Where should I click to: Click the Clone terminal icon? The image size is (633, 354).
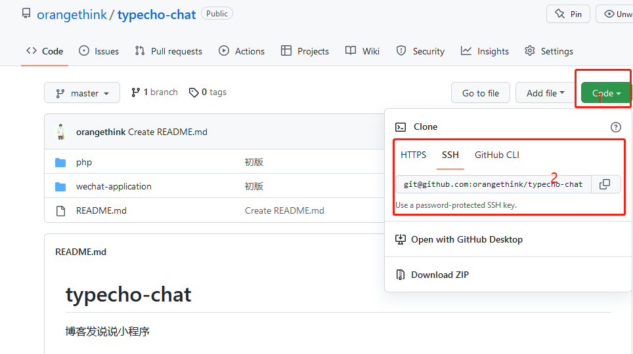401,127
